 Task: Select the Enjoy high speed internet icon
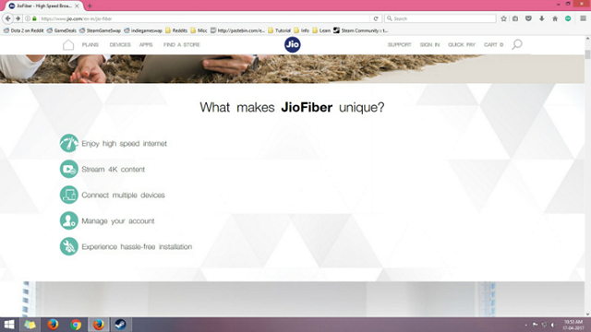click(69, 144)
